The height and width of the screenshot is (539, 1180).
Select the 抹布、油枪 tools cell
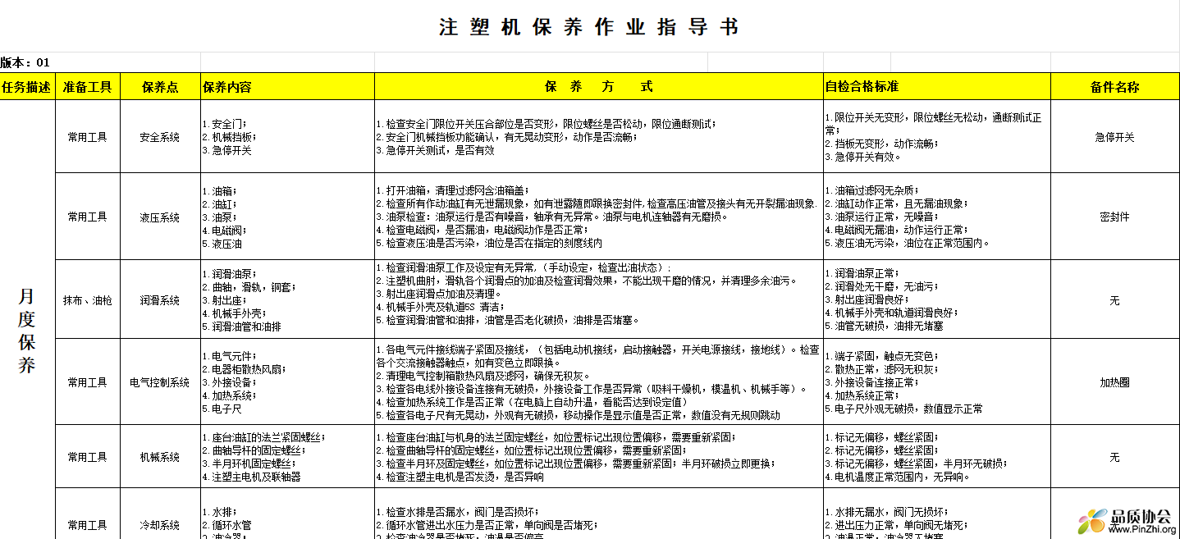(87, 299)
